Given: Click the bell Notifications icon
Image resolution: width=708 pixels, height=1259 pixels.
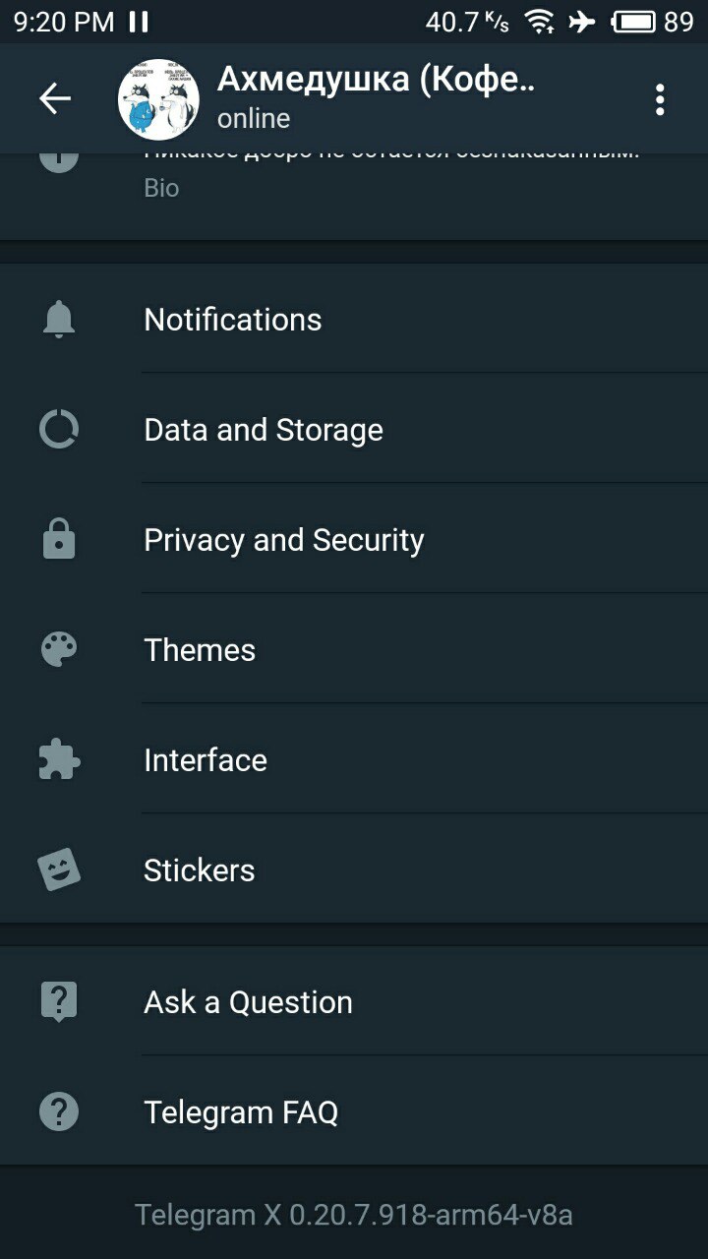Looking at the screenshot, I should [59, 319].
